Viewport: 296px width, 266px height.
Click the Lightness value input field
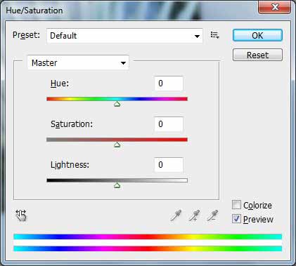point(169,165)
